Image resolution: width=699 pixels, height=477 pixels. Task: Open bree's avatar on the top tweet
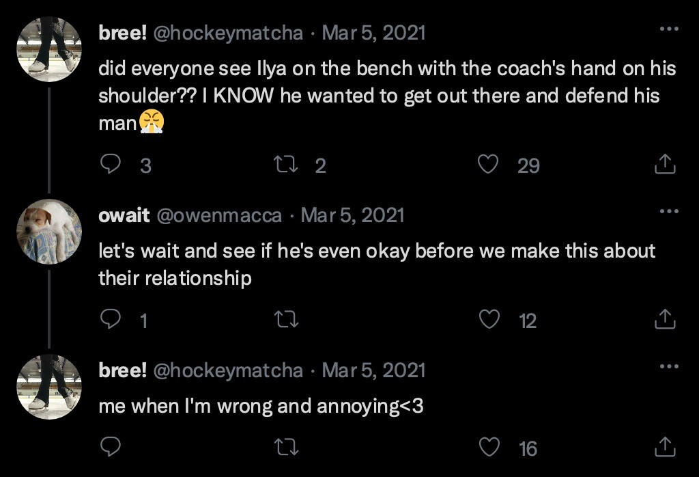click(49, 49)
